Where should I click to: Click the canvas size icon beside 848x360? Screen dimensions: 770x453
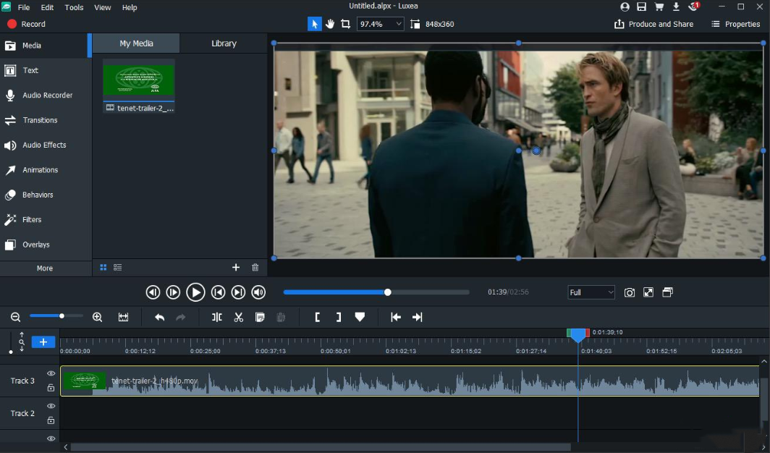click(x=415, y=24)
